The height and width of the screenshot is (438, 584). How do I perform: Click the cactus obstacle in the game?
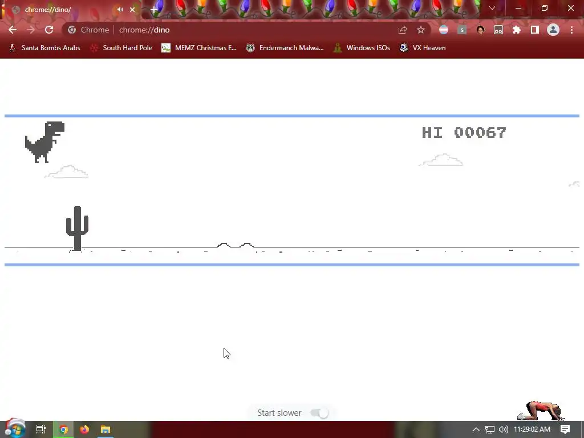[77, 228]
